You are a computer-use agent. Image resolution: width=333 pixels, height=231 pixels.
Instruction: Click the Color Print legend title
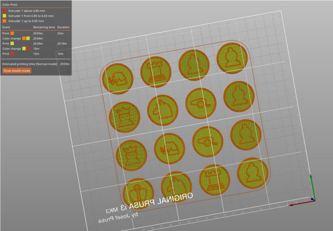click(x=10, y=5)
